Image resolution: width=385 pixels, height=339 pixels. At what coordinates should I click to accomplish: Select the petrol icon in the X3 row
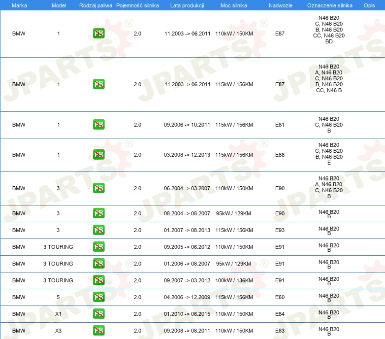98,330
